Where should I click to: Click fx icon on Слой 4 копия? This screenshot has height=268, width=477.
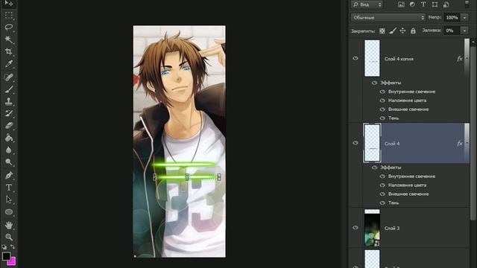pos(460,59)
